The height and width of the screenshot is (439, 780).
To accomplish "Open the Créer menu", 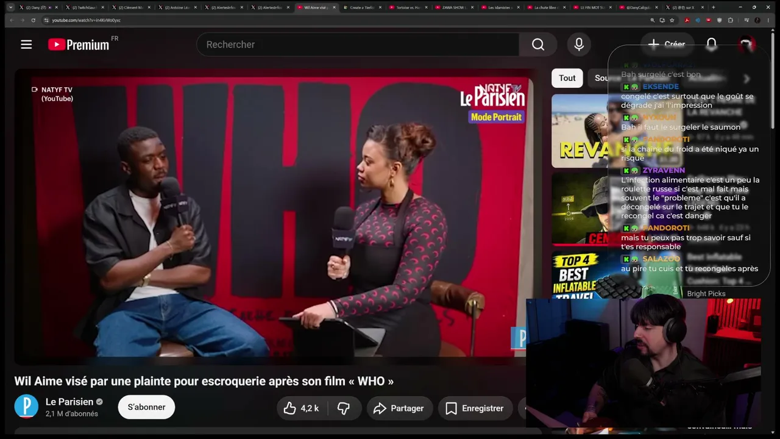I will point(667,44).
